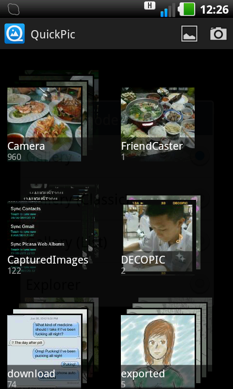Tap the green battery icon

pyautogui.click(x=187, y=9)
